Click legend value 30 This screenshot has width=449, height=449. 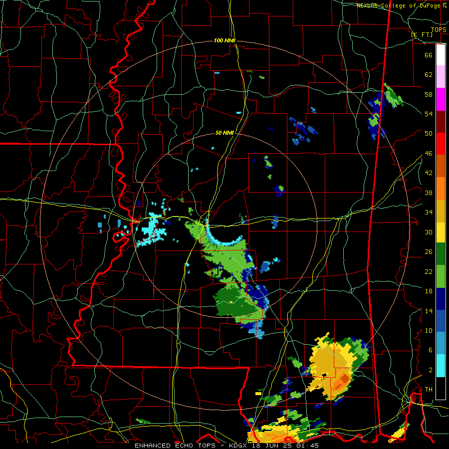point(429,232)
